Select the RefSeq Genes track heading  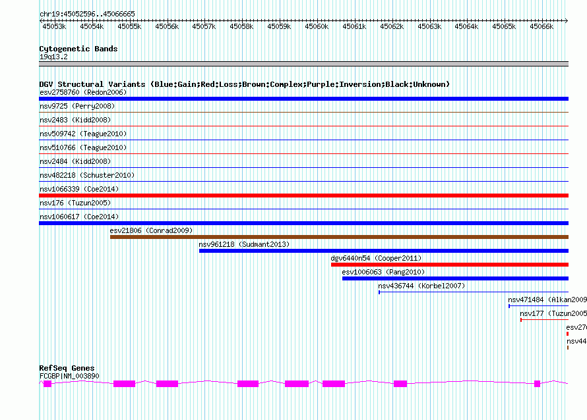coord(67,368)
